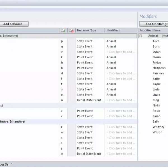Add modifier to behavior with key e

pos(121,52)
